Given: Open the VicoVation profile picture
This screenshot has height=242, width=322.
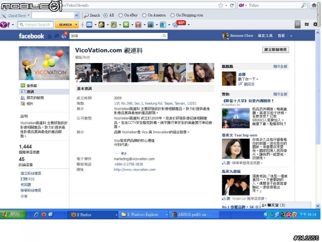Looking at the screenshot, I should click(44, 63).
